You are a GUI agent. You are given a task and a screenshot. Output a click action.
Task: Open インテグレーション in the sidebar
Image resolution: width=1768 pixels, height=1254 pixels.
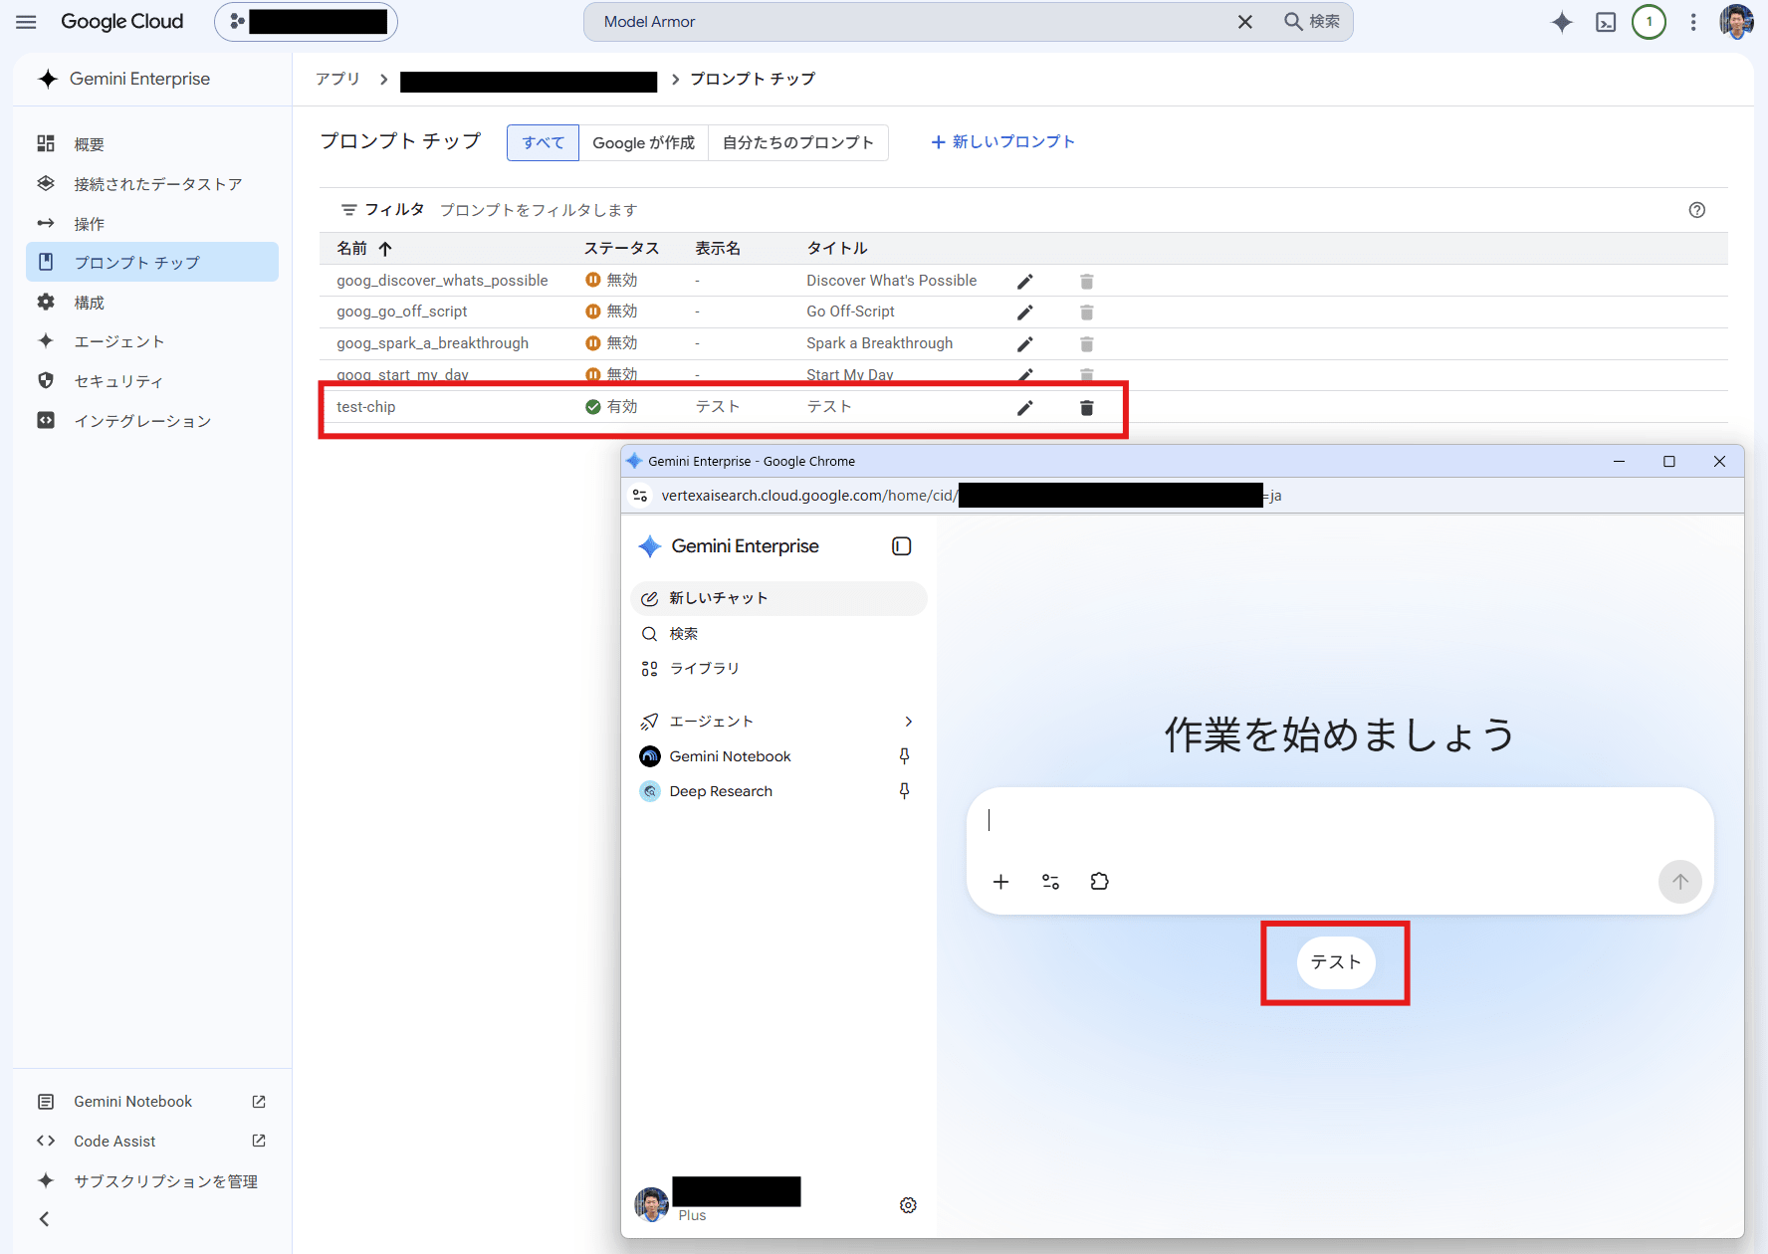point(152,420)
